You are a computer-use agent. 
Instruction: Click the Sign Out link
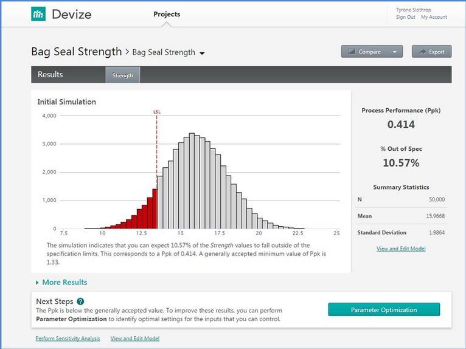405,17
